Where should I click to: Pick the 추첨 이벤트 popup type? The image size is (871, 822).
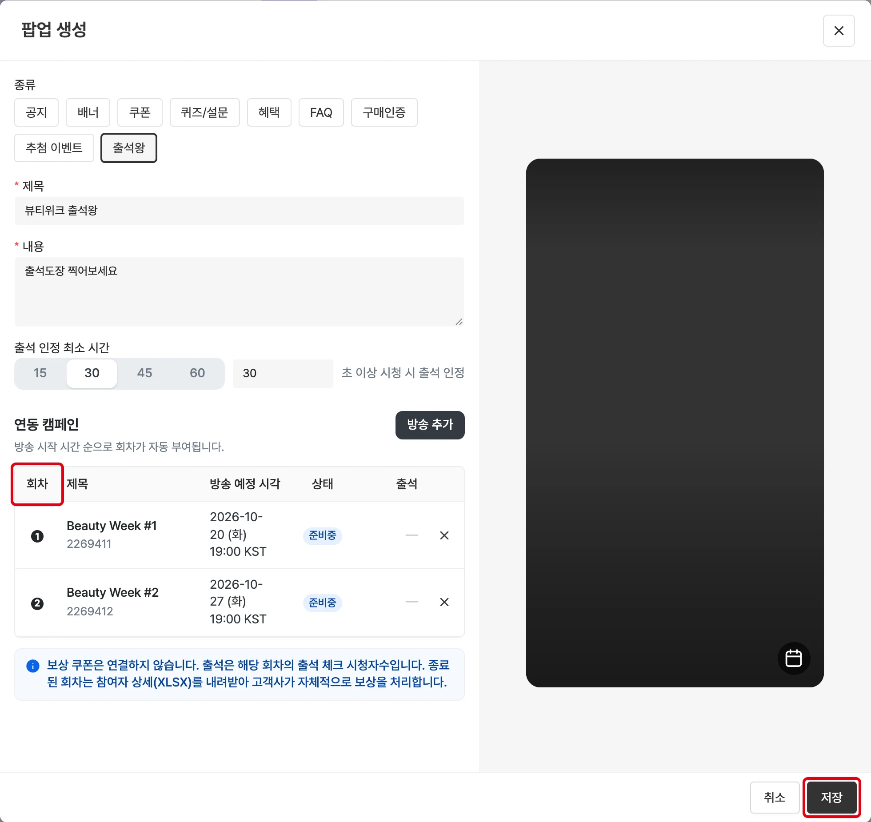(54, 148)
